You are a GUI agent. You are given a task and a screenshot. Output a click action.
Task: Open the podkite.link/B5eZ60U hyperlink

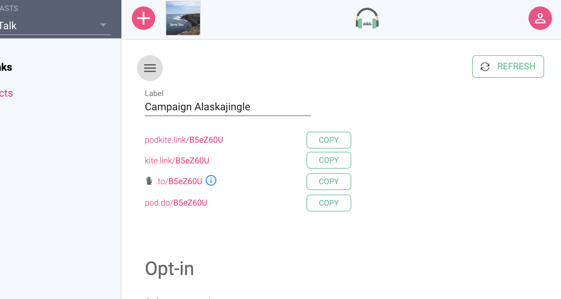(184, 140)
